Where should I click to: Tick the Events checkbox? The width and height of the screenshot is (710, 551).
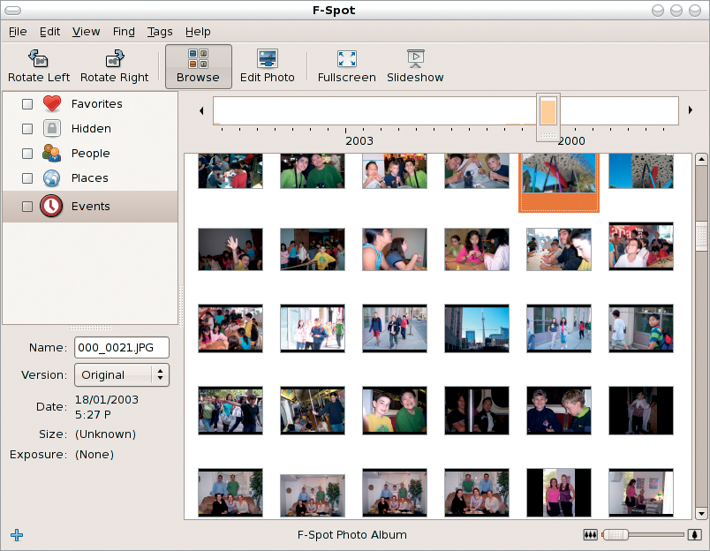tap(27, 207)
